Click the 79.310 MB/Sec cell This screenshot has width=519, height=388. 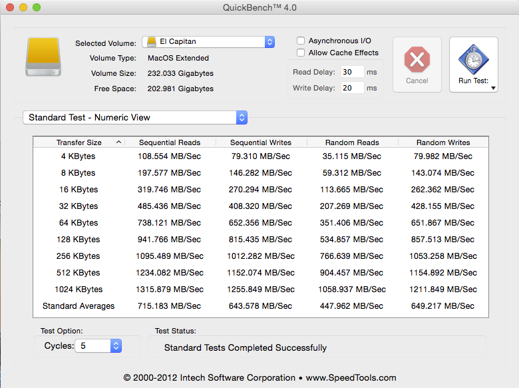261,156
